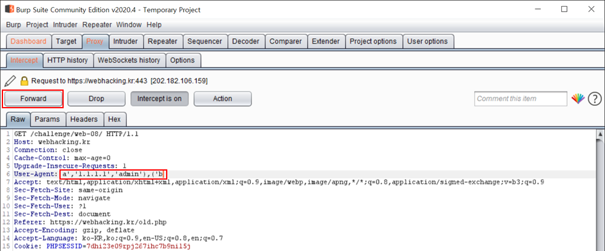Click the Connection: close header line
Screen dimensions: 605x251
(x=48, y=150)
